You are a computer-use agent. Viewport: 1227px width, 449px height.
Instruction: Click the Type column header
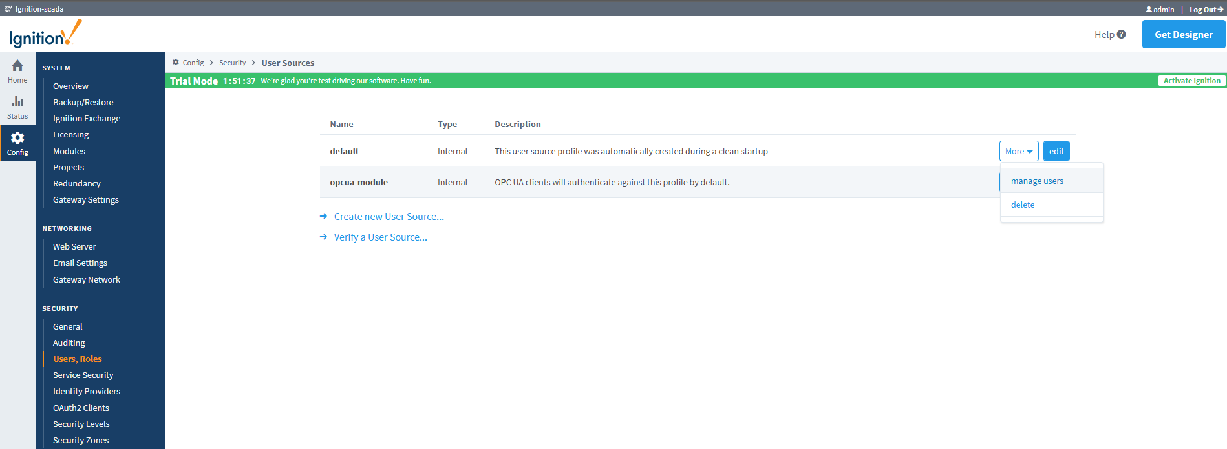point(447,124)
